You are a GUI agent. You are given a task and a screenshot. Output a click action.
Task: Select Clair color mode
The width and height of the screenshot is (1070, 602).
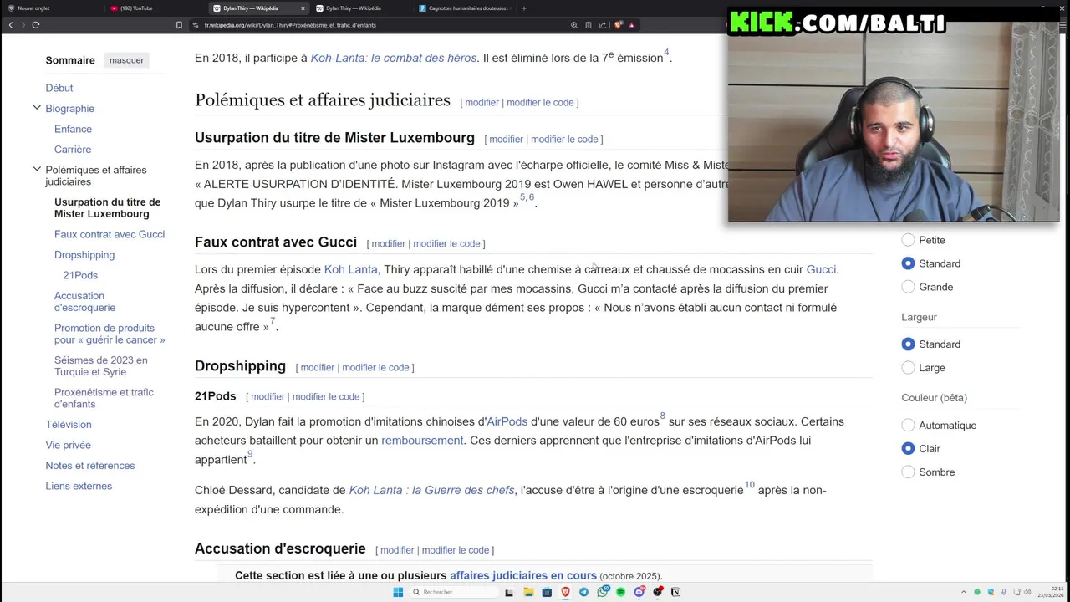point(909,449)
